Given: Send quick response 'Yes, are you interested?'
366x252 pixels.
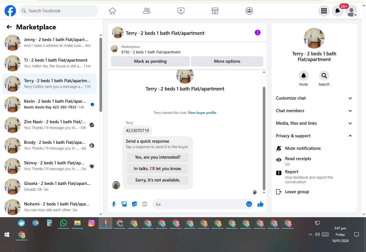Looking at the screenshot, I should pyautogui.click(x=158, y=157).
